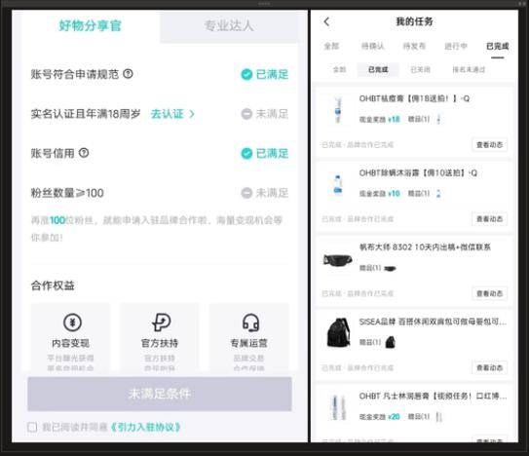
Task: Click green check icon for 账号符合申请规范
Action: tap(246, 74)
